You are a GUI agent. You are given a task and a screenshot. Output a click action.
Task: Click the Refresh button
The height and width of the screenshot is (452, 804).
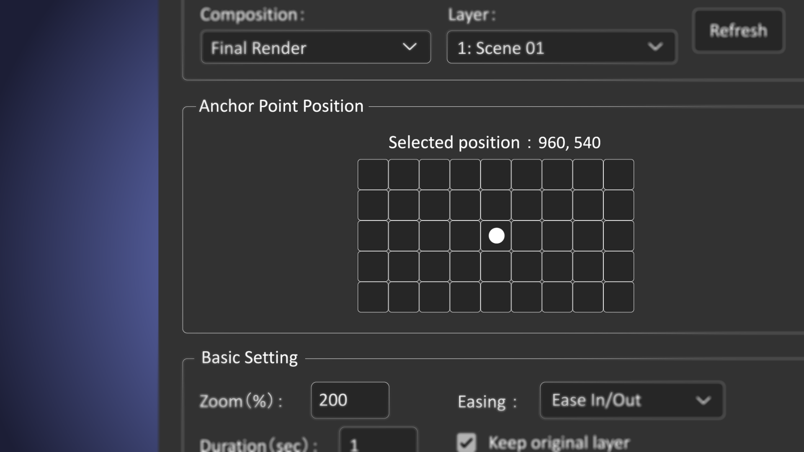[x=738, y=31]
